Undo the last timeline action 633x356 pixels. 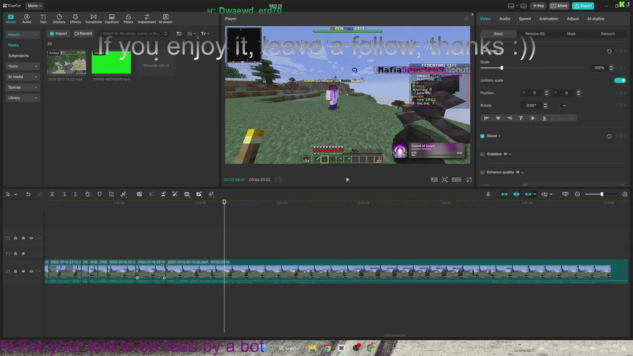click(28, 194)
